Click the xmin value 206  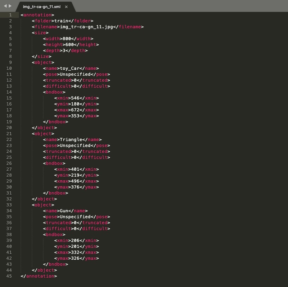[x=75, y=240]
